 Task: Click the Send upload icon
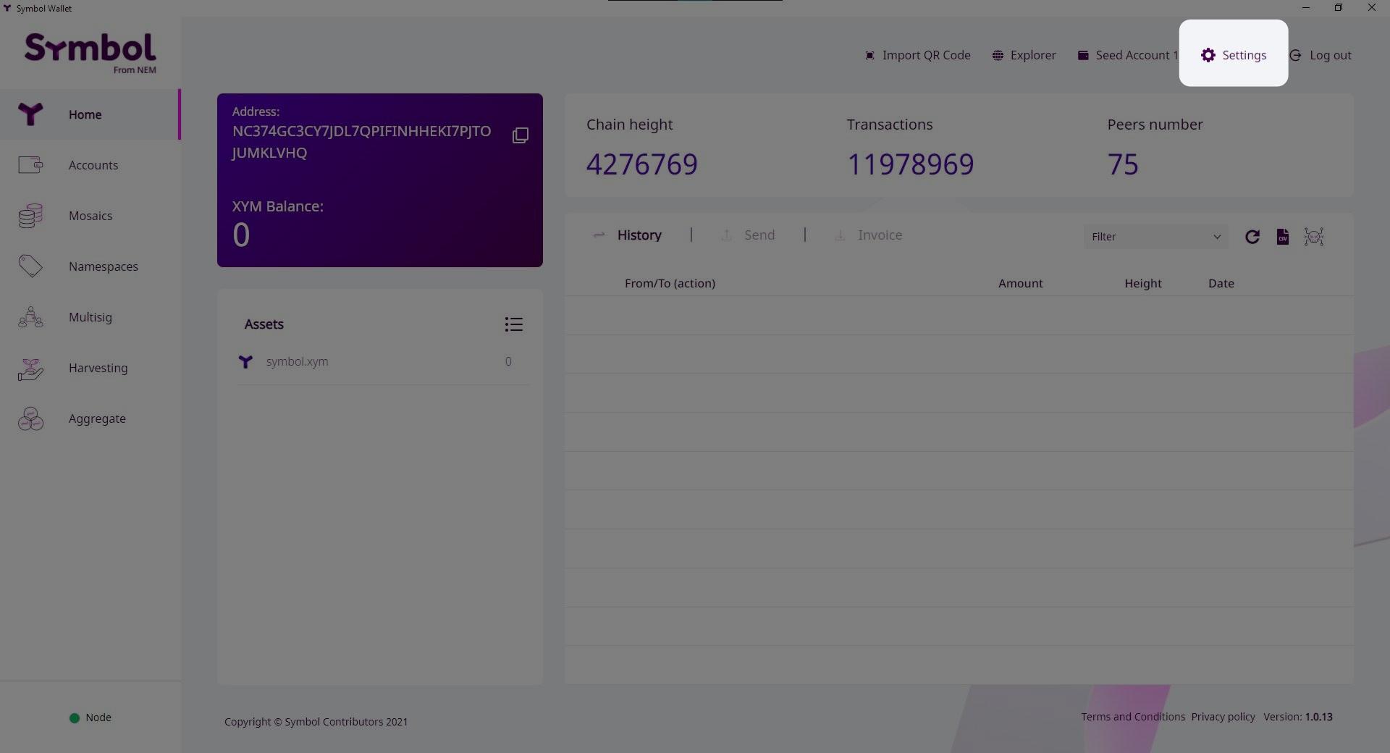726,235
